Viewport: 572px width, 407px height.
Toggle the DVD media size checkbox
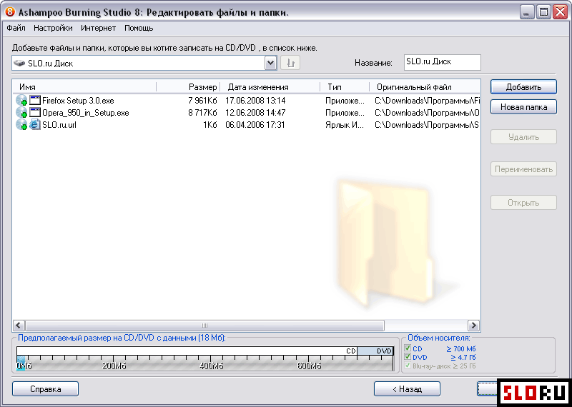pyautogui.click(x=408, y=357)
